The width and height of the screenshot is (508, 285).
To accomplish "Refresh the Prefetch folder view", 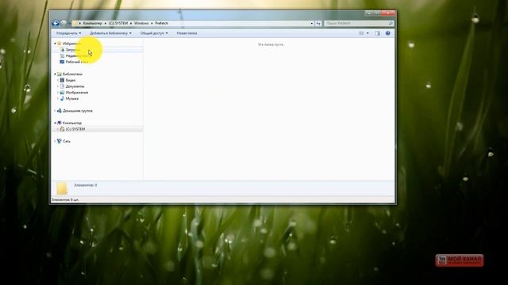I will [318, 23].
